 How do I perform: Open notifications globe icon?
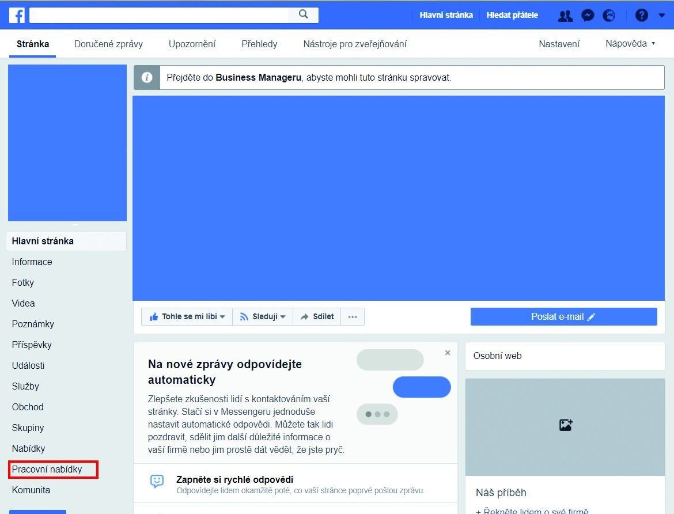(x=609, y=16)
